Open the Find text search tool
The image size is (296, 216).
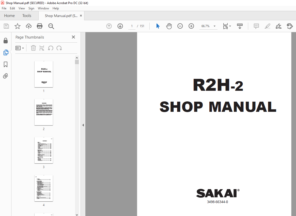click(51, 26)
